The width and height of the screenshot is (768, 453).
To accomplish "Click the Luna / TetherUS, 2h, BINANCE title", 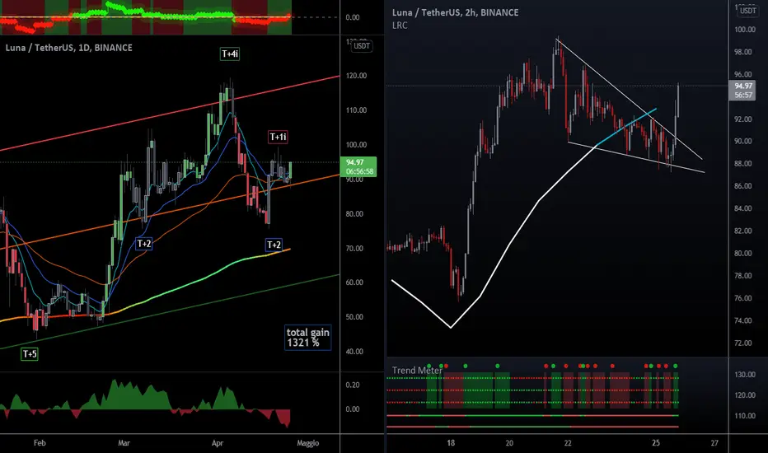I will tap(455, 12).
